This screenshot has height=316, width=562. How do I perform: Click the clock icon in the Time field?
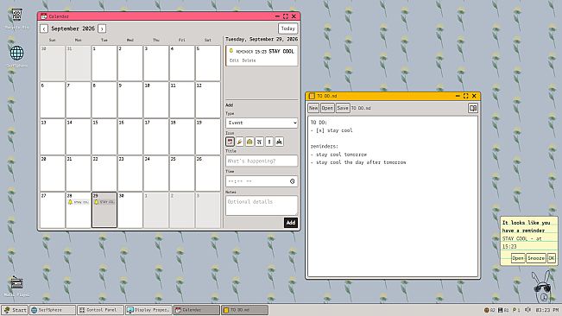pos(292,181)
